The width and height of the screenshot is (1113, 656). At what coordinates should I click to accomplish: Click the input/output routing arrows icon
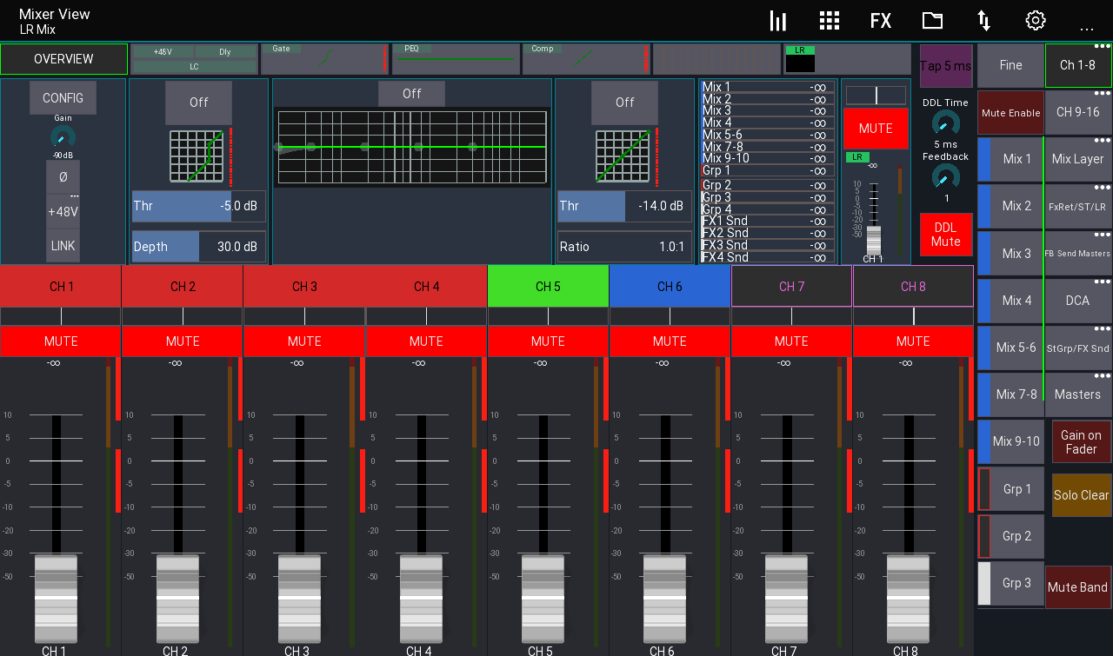point(983,19)
